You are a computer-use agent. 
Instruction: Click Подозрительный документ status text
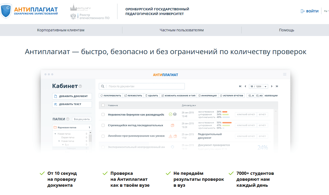(x=210, y=136)
